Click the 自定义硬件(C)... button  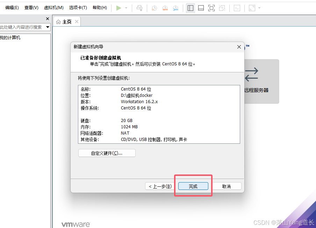coord(107,153)
